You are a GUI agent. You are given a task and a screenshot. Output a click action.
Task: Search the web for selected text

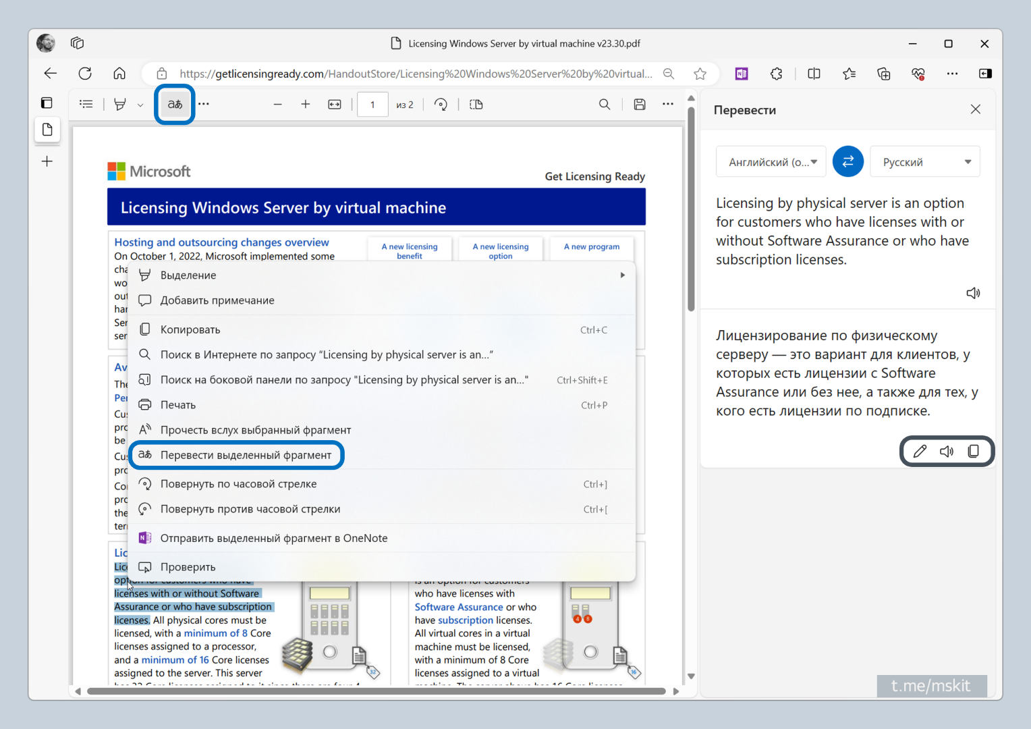pos(382,354)
